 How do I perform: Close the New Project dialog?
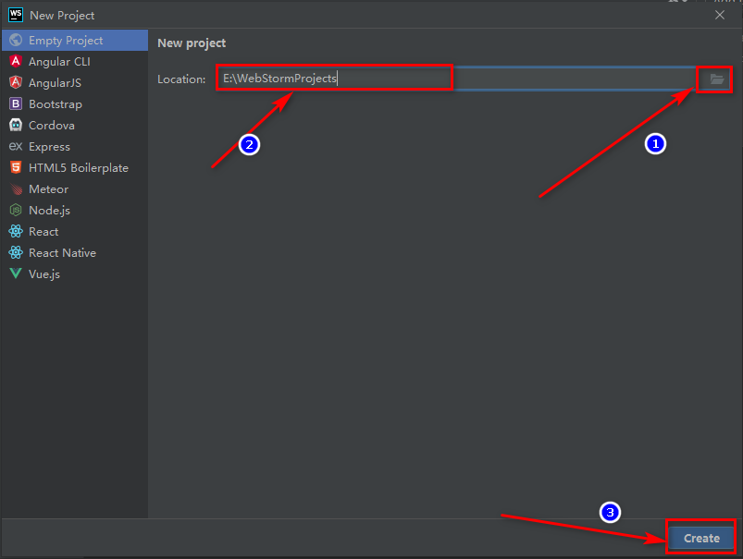point(719,15)
